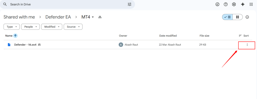Select the Defender - V6.ex4 file name
257x99 pixels.
(x=25, y=44)
